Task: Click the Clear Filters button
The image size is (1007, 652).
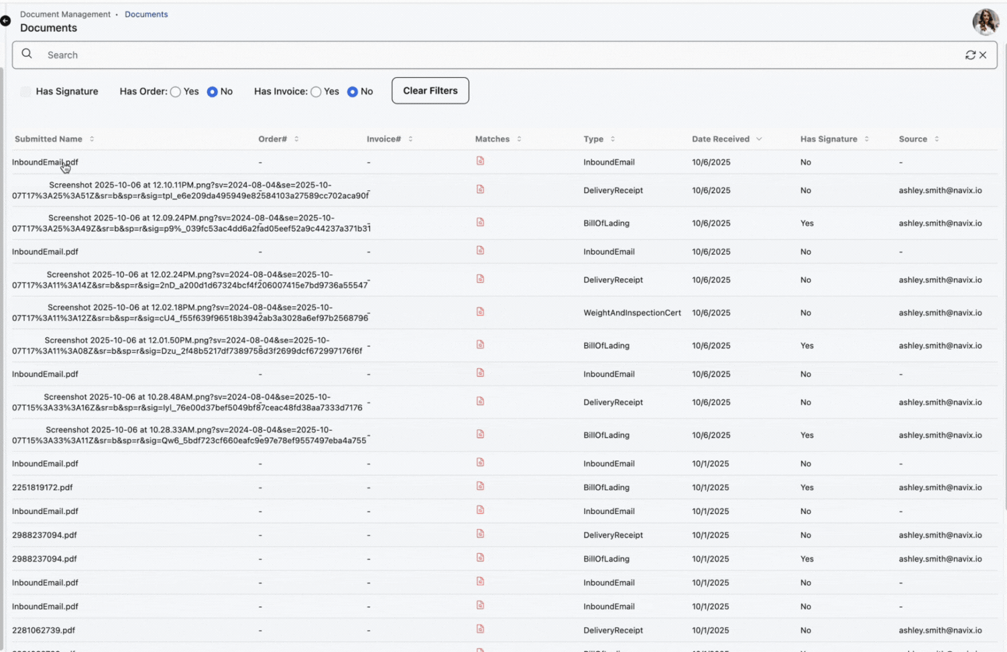Action: pos(430,91)
